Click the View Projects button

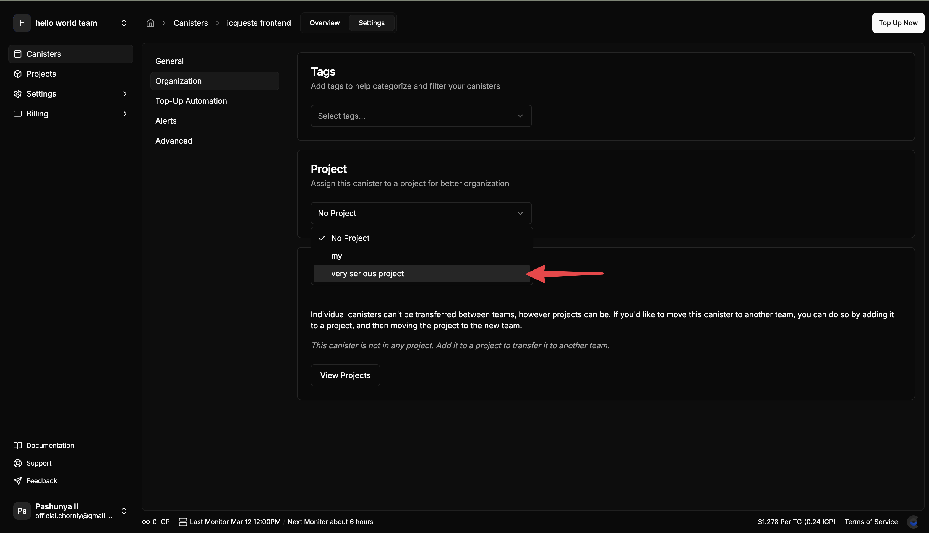tap(345, 375)
